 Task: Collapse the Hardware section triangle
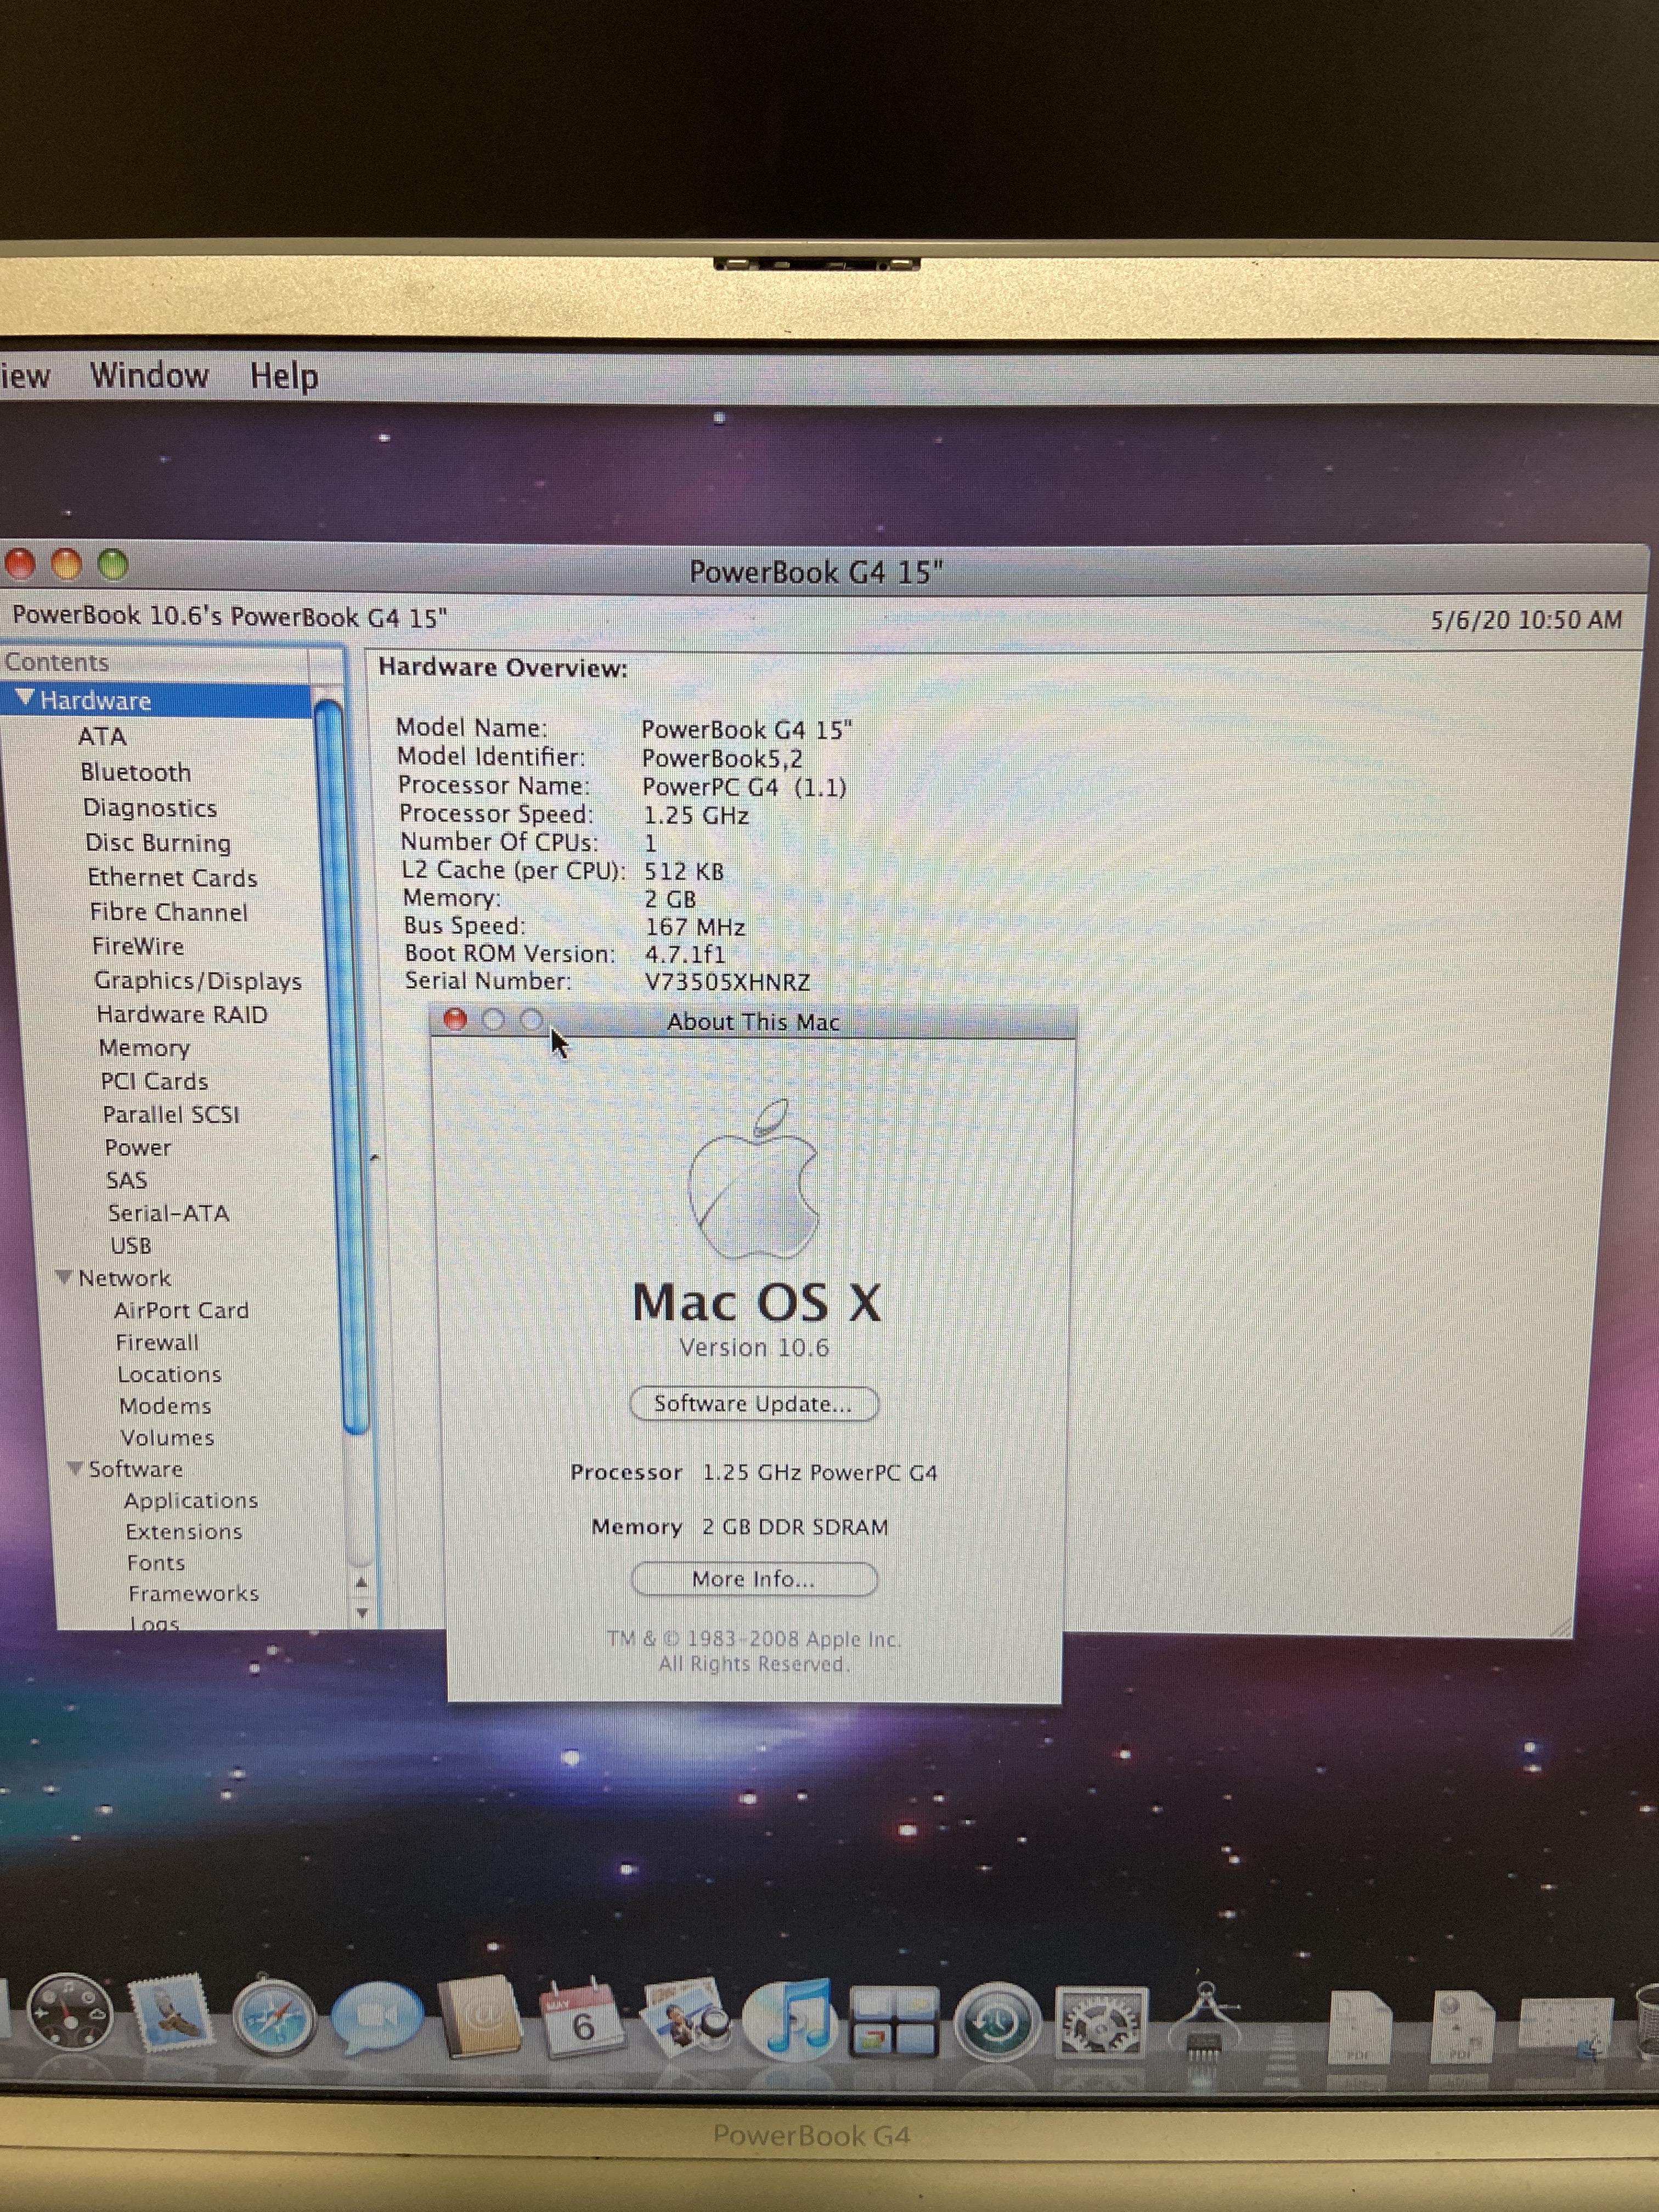[25, 698]
